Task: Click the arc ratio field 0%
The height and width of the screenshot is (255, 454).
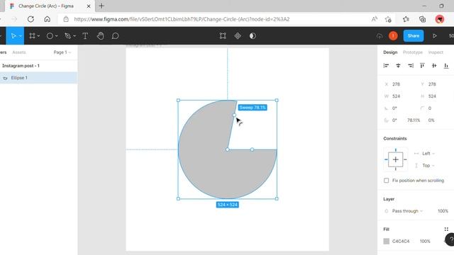Action: [431, 120]
